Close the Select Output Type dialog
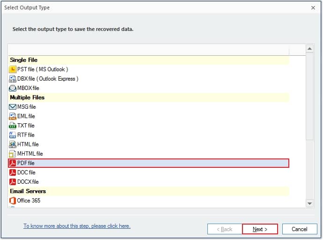The height and width of the screenshot is (240, 323). (313, 8)
